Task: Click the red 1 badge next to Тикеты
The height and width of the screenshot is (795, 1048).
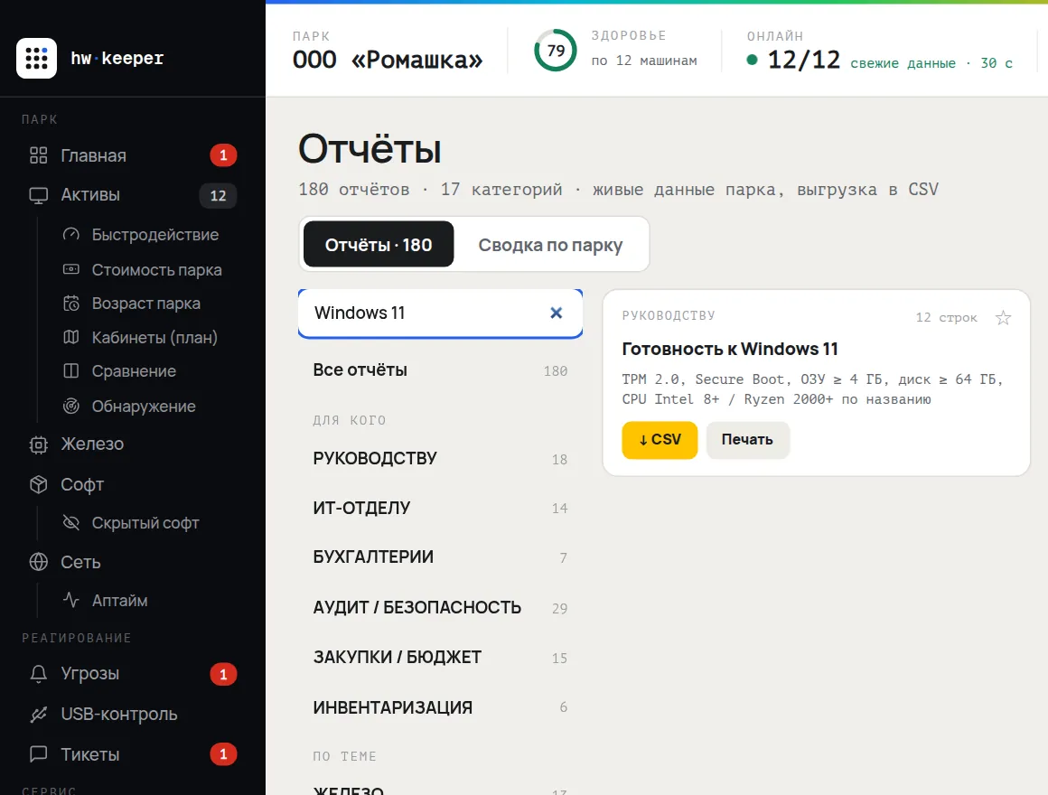Action: (223, 754)
